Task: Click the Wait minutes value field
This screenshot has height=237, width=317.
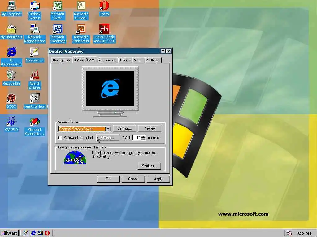Action: 137,138
